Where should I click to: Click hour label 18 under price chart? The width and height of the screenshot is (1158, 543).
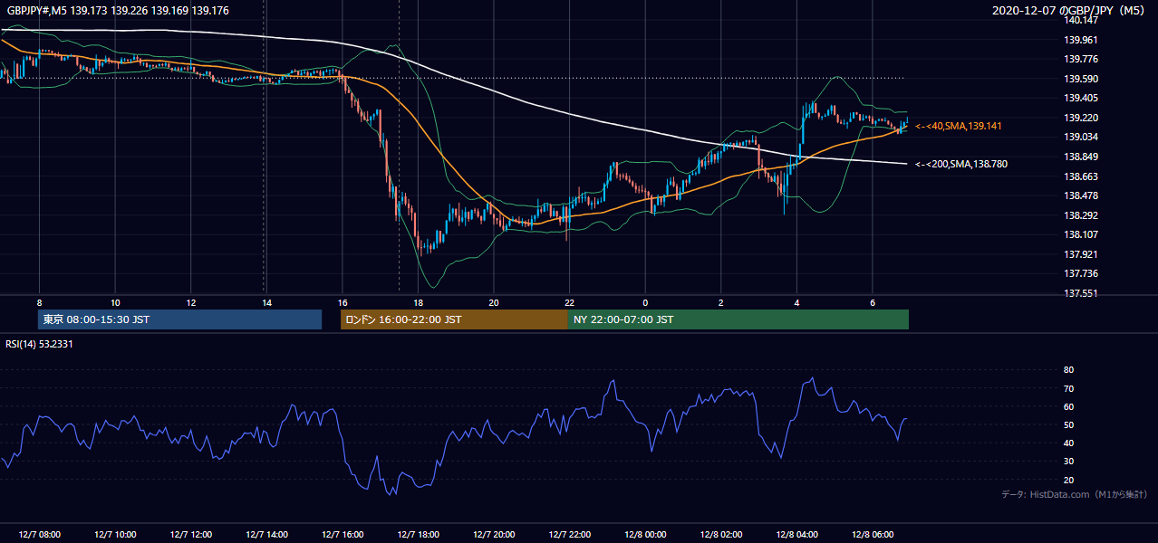coord(418,302)
